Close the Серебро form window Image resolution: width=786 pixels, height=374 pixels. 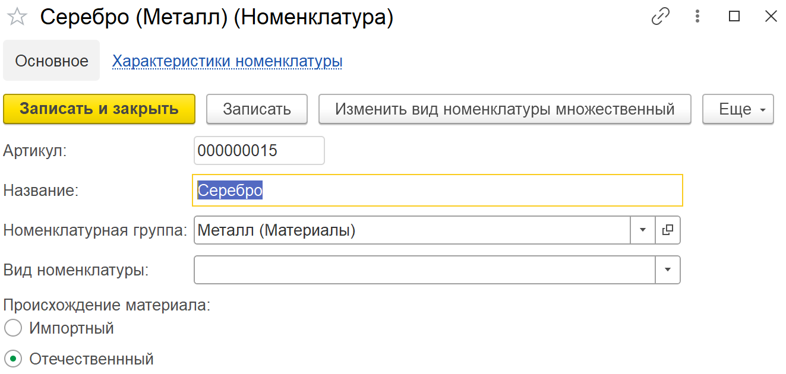point(771,17)
